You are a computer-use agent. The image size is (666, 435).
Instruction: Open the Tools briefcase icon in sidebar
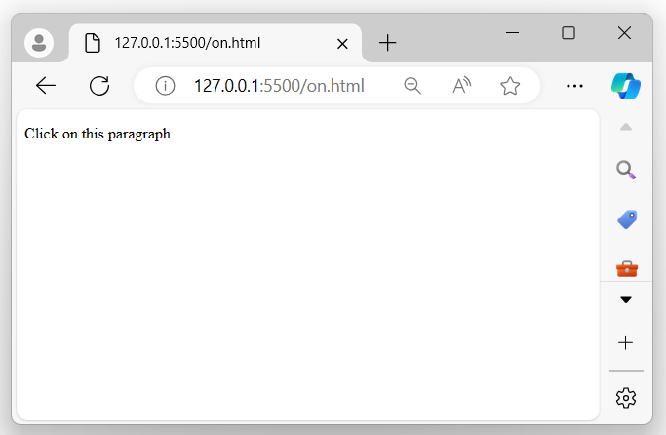coord(626,267)
